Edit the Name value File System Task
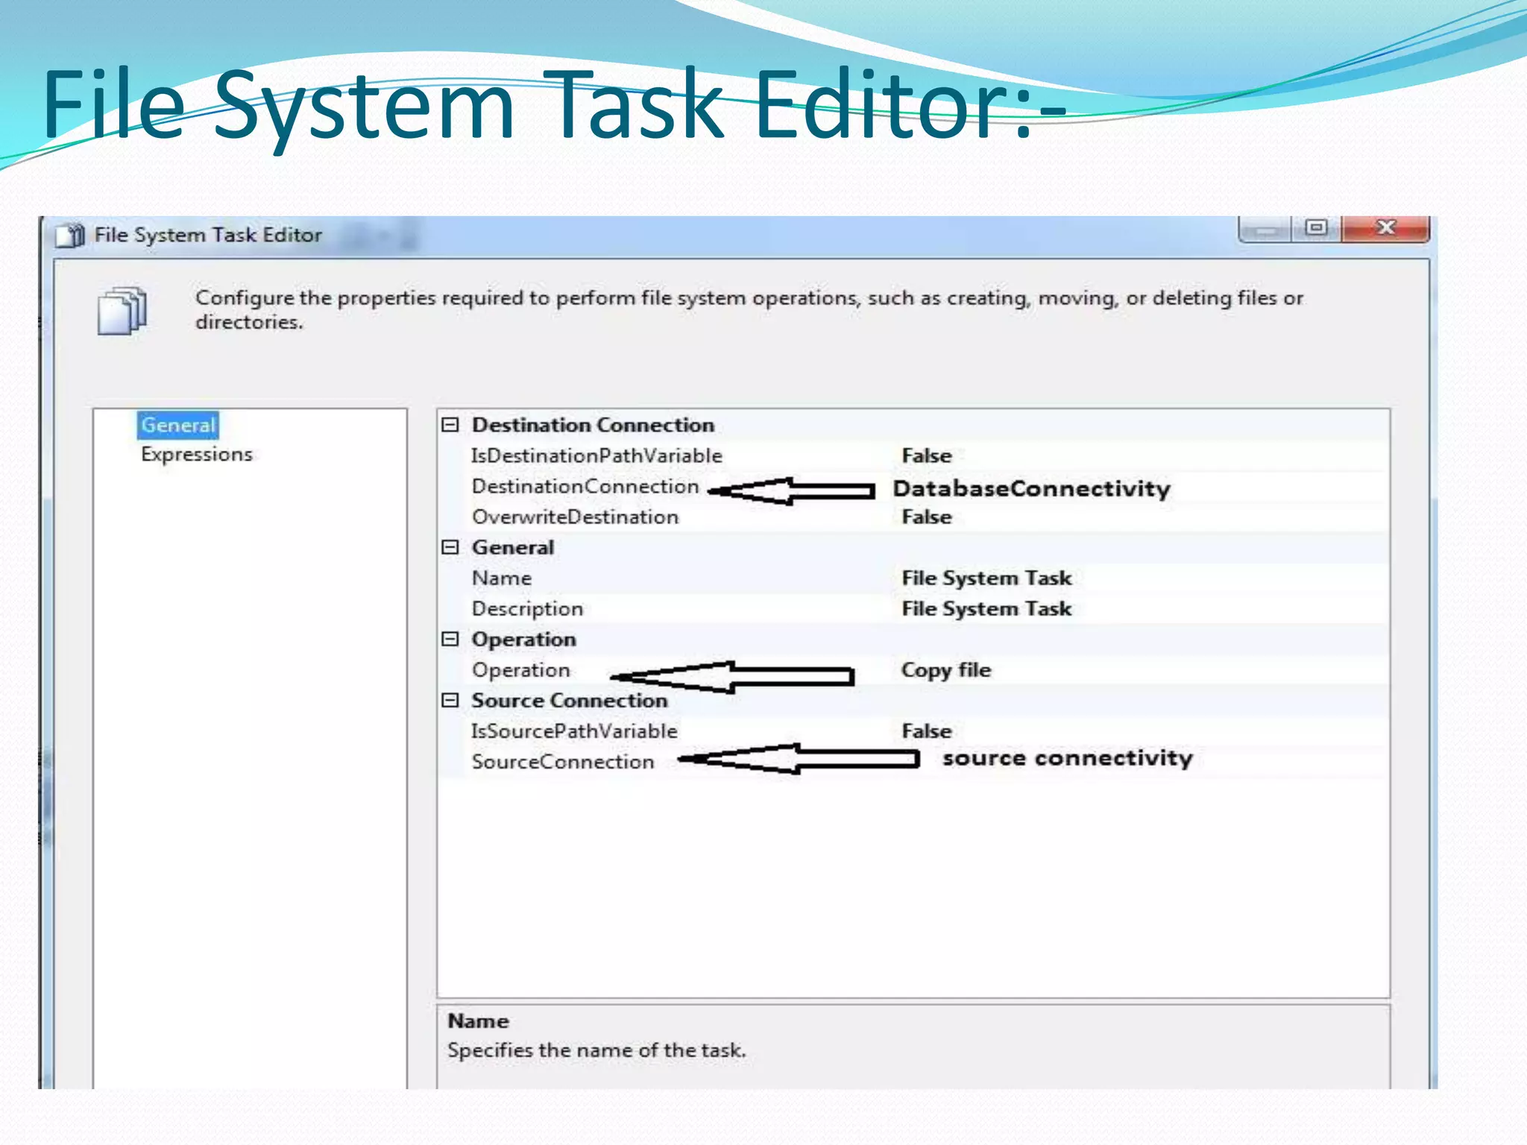 click(x=986, y=578)
